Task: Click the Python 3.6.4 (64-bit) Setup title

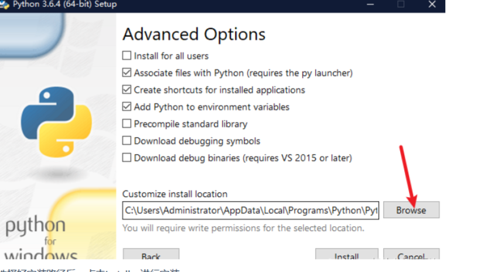Action: pyautogui.click(x=64, y=4)
